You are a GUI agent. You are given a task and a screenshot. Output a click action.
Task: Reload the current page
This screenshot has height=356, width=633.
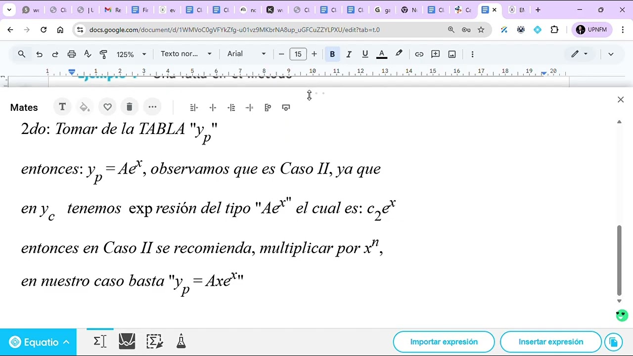pyautogui.click(x=44, y=30)
